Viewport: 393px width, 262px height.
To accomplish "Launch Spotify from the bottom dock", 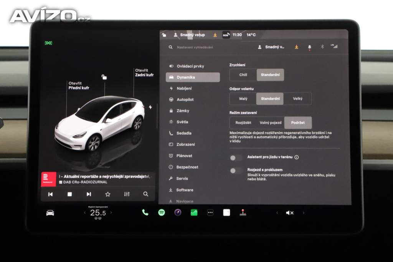I will click(x=162, y=212).
